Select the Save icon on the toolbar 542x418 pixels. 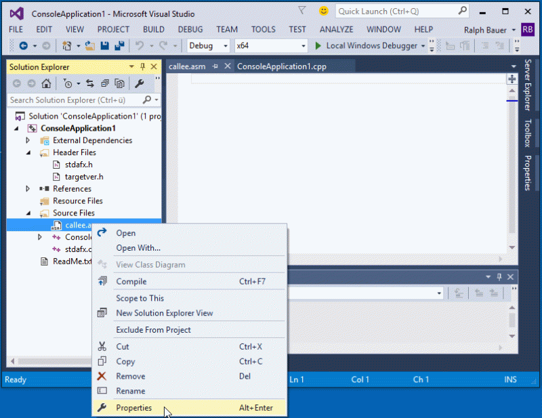tap(104, 45)
